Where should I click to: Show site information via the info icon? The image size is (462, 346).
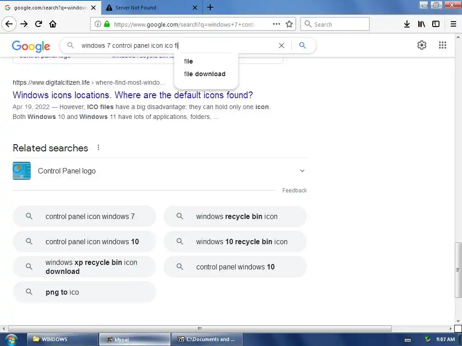(x=98, y=24)
